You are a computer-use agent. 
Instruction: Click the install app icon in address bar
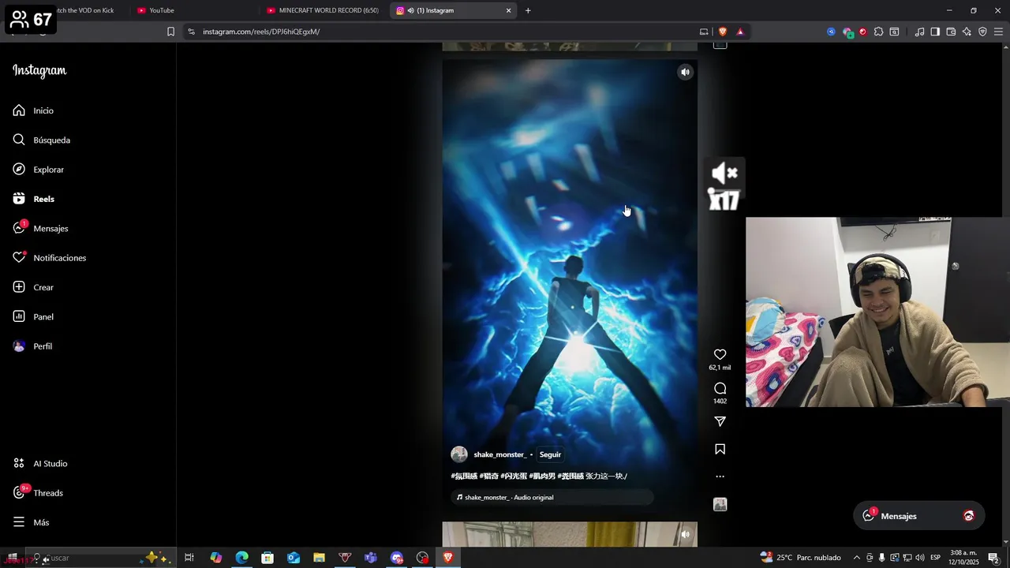pyautogui.click(x=704, y=32)
